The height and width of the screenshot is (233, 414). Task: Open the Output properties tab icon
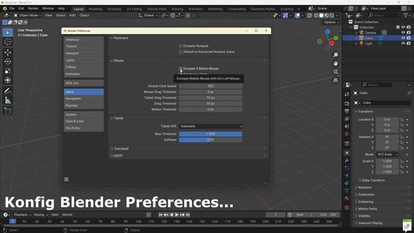(347, 111)
